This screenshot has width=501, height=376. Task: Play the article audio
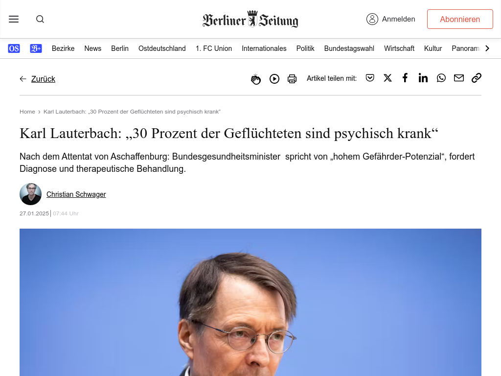[274, 79]
